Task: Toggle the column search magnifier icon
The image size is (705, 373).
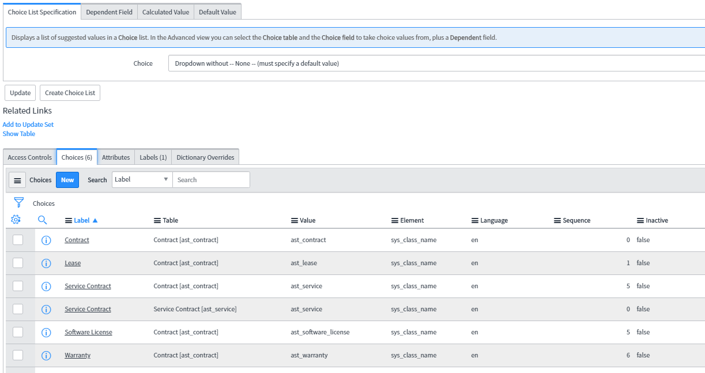Action: point(42,220)
